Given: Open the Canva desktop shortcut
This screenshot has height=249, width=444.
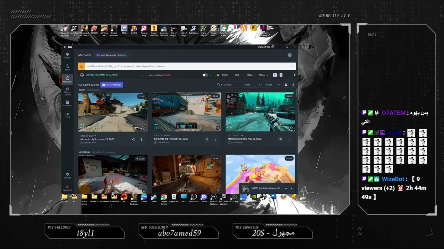Looking at the screenshot, I should point(144,199).
